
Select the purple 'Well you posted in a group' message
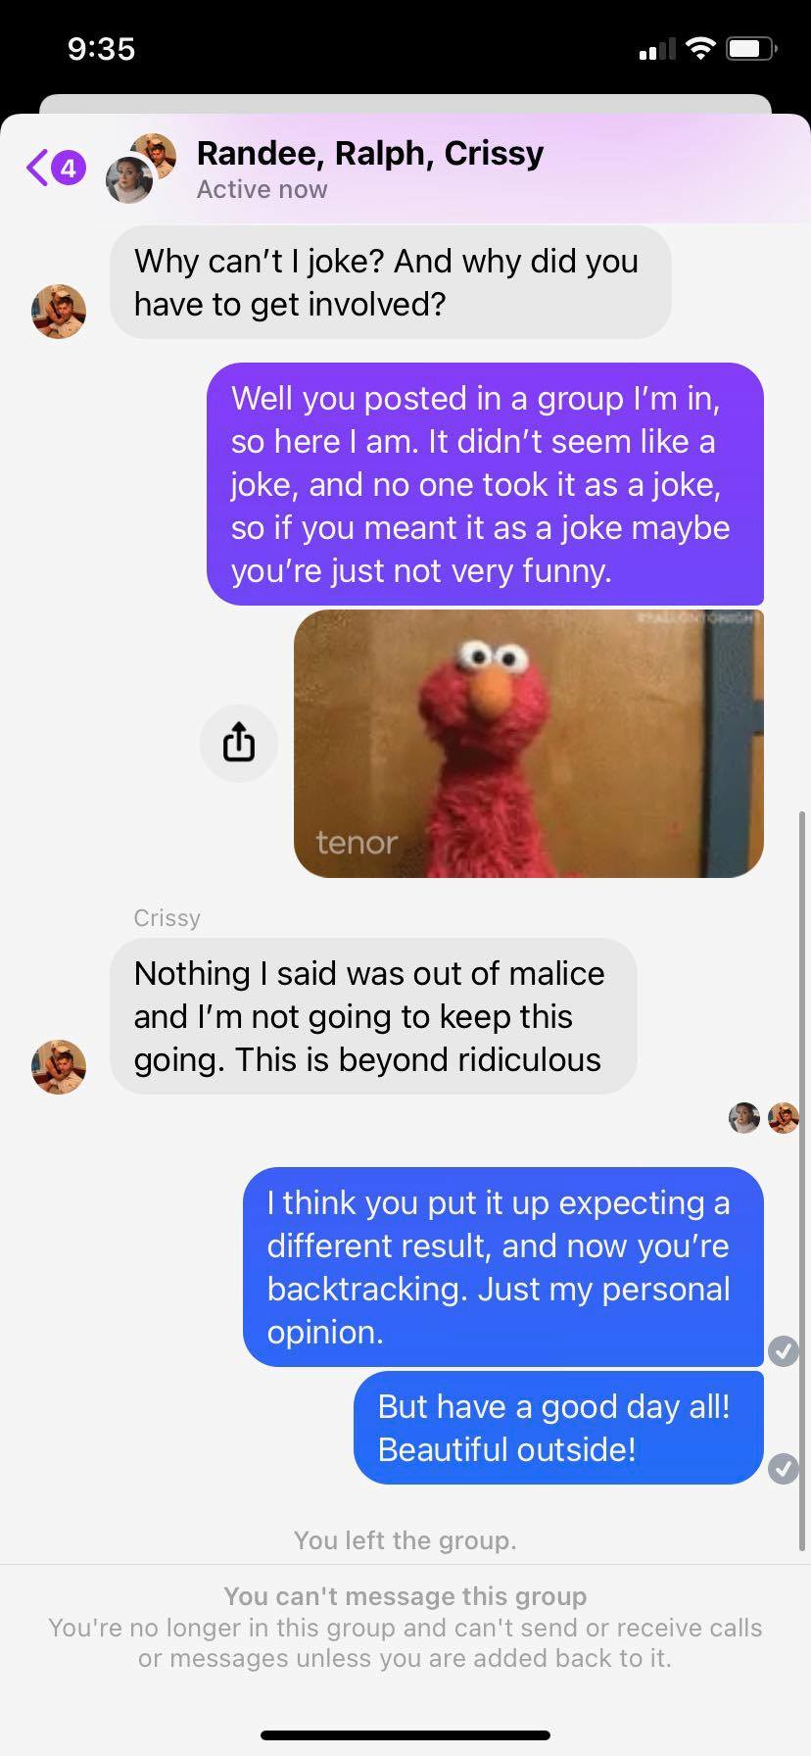(x=485, y=484)
